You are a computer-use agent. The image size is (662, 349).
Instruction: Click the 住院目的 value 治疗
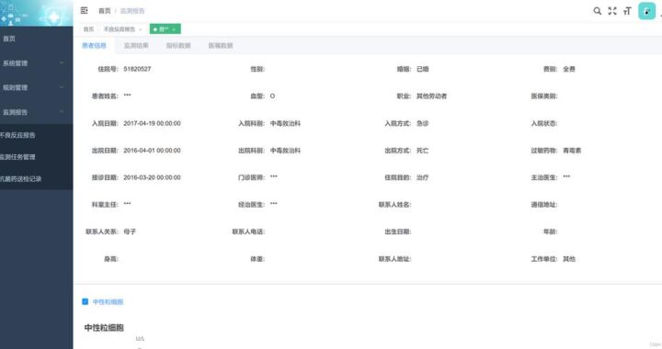(423, 177)
